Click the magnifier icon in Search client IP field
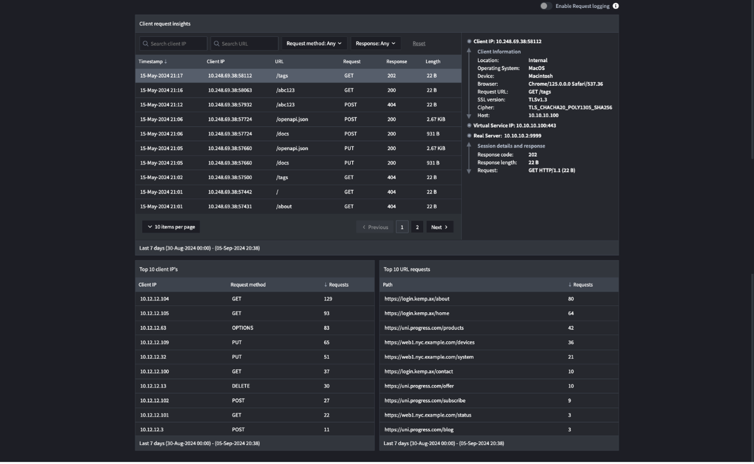The image size is (754, 464). [x=146, y=43]
